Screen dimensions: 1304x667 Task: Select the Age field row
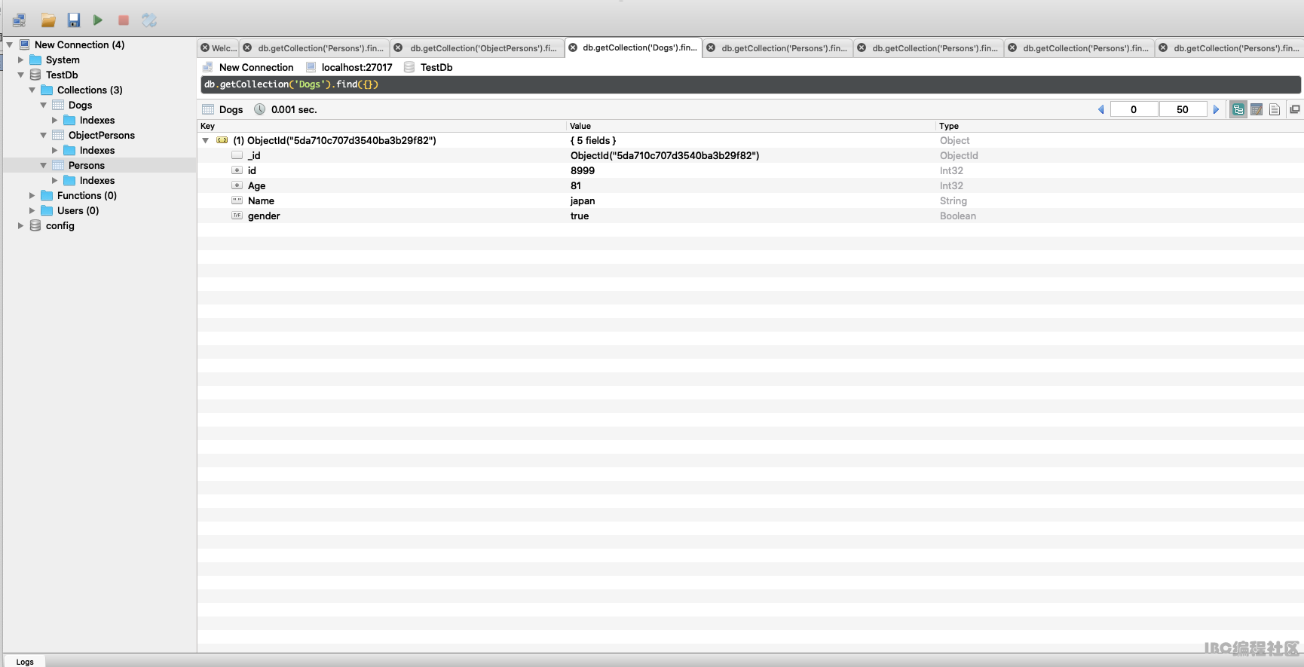pos(751,185)
